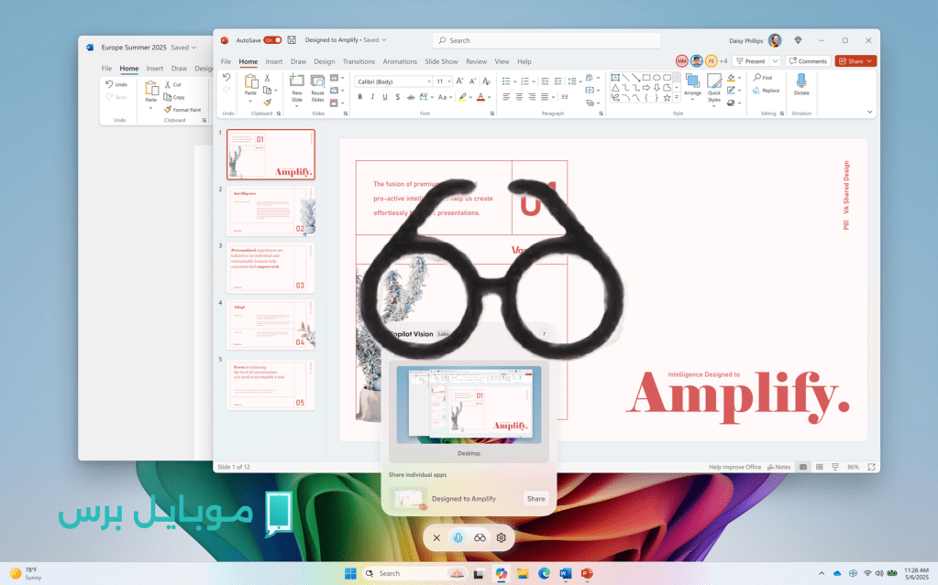Open Copilot settings gear
The image size is (938, 585).
coord(502,537)
